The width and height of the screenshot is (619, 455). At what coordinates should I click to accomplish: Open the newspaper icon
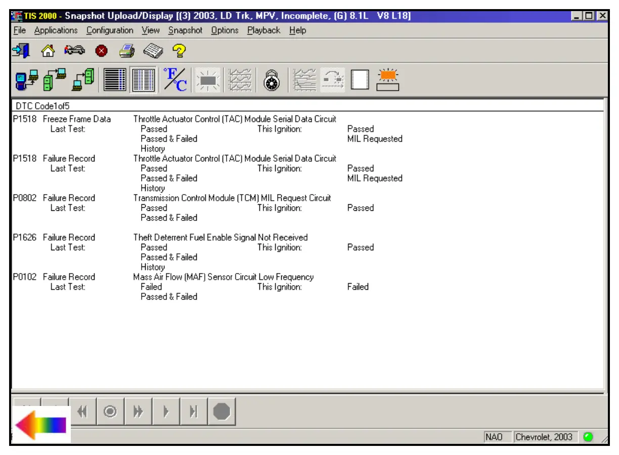tap(152, 51)
